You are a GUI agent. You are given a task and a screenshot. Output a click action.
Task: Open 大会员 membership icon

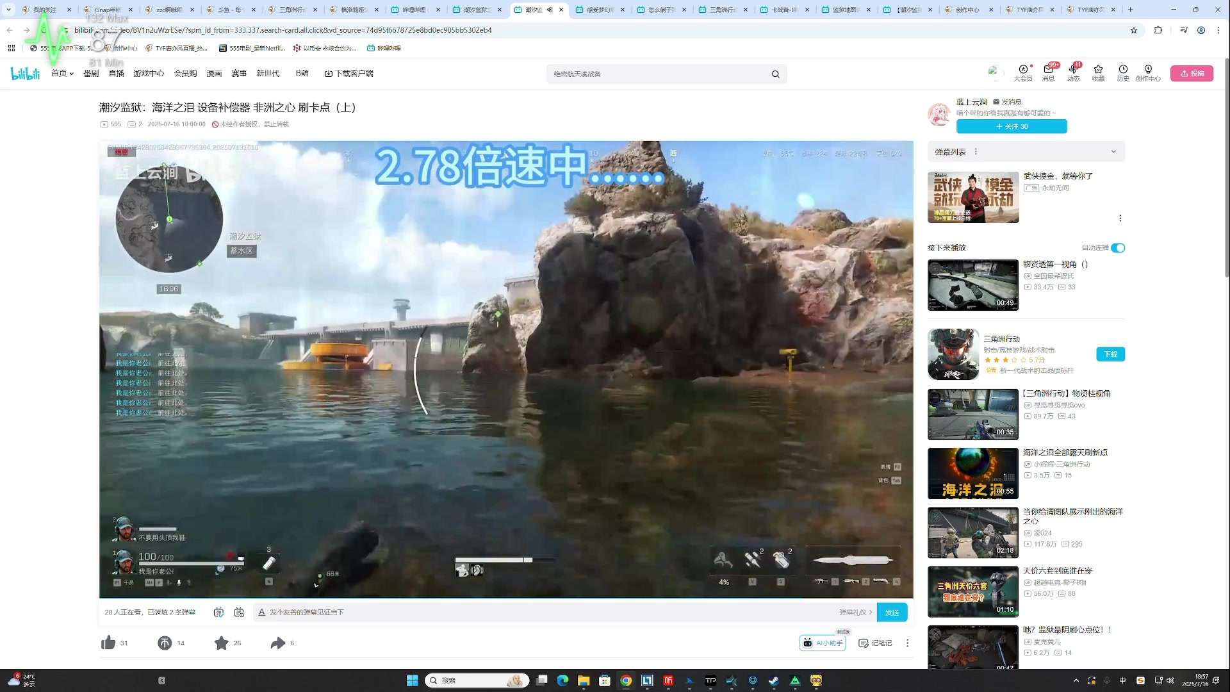click(1023, 73)
